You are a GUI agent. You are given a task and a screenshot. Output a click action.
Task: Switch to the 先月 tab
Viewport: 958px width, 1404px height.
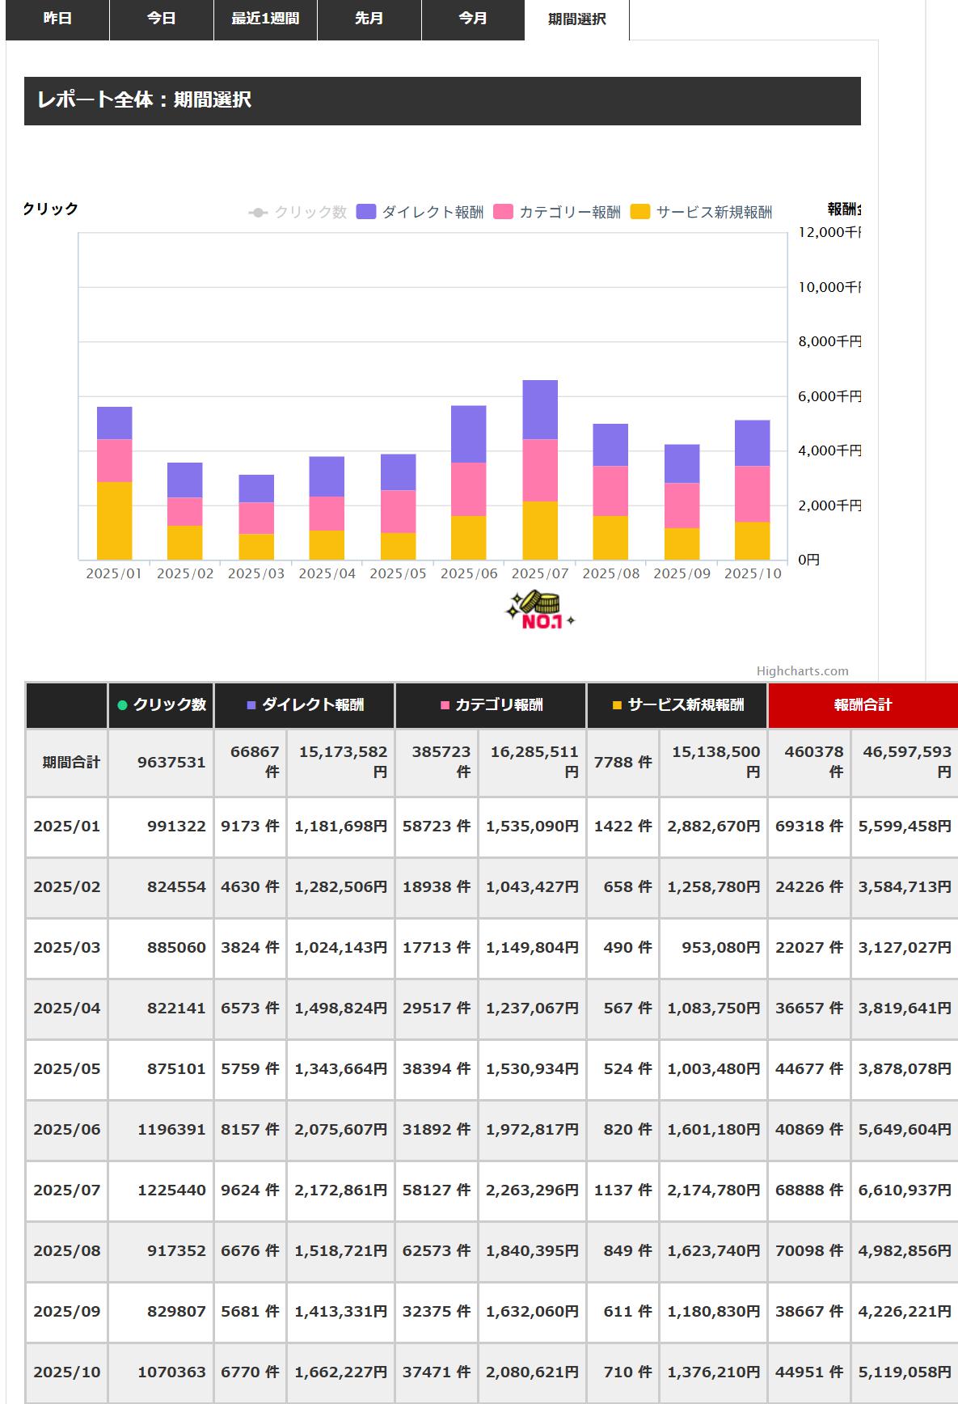pyautogui.click(x=369, y=19)
